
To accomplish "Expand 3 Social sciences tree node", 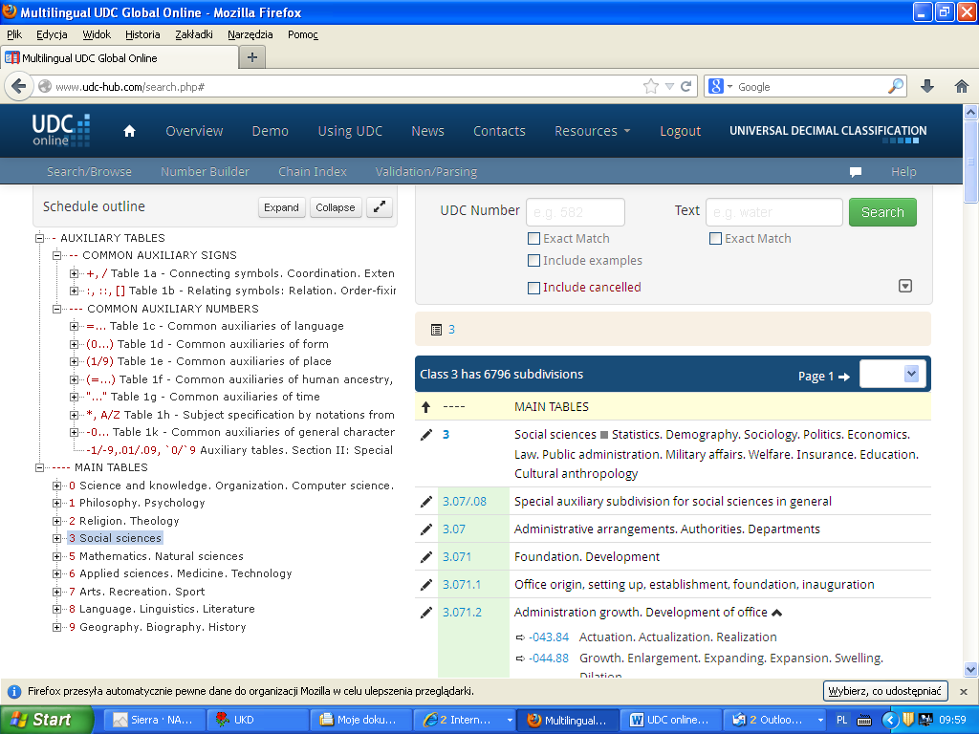I will pyautogui.click(x=56, y=538).
